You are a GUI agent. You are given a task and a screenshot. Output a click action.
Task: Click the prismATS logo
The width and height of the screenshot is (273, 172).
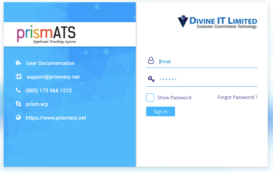pyautogui.click(x=46, y=34)
